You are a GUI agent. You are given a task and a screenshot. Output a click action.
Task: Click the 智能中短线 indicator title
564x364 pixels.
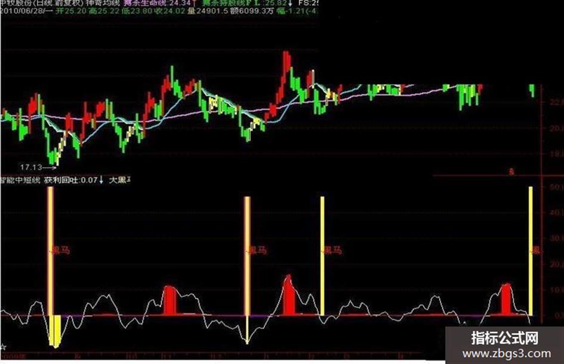[20, 180]
